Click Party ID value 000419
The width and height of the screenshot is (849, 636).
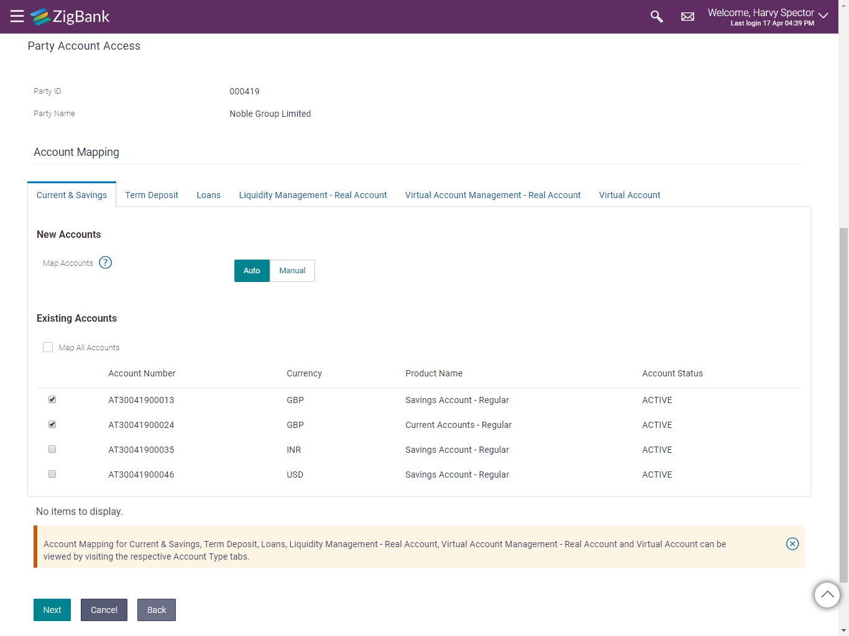pyautogui.click(x=244, y=91)
